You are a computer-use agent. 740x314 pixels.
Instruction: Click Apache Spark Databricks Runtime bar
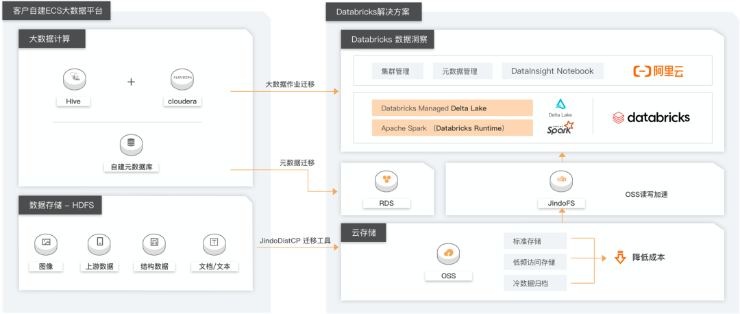point(452,128)
